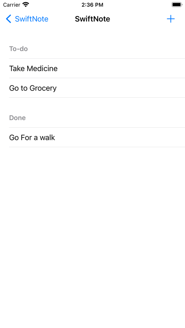Click blank space right of Take Medicine
185x328 pixels.
[x=121, y=68]
